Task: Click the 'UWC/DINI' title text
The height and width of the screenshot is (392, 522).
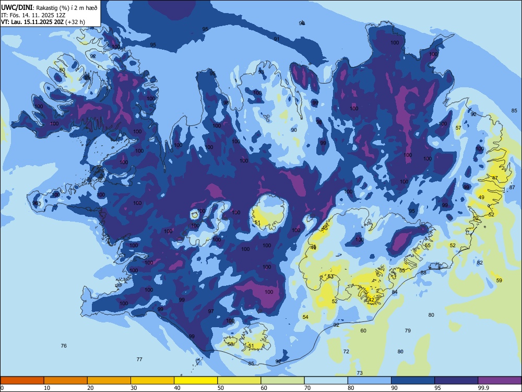Action: [17, 8]
